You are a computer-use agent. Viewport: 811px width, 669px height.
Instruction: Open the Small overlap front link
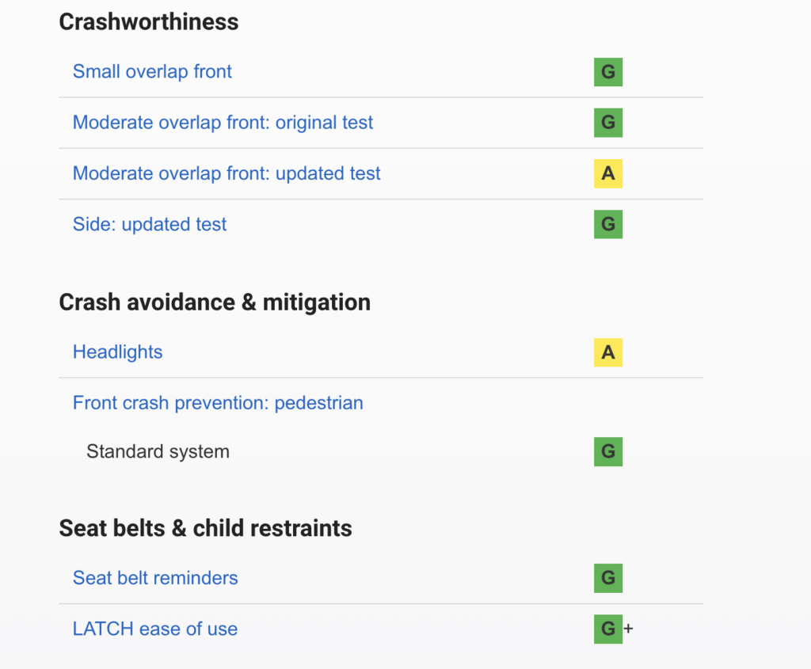152,72
